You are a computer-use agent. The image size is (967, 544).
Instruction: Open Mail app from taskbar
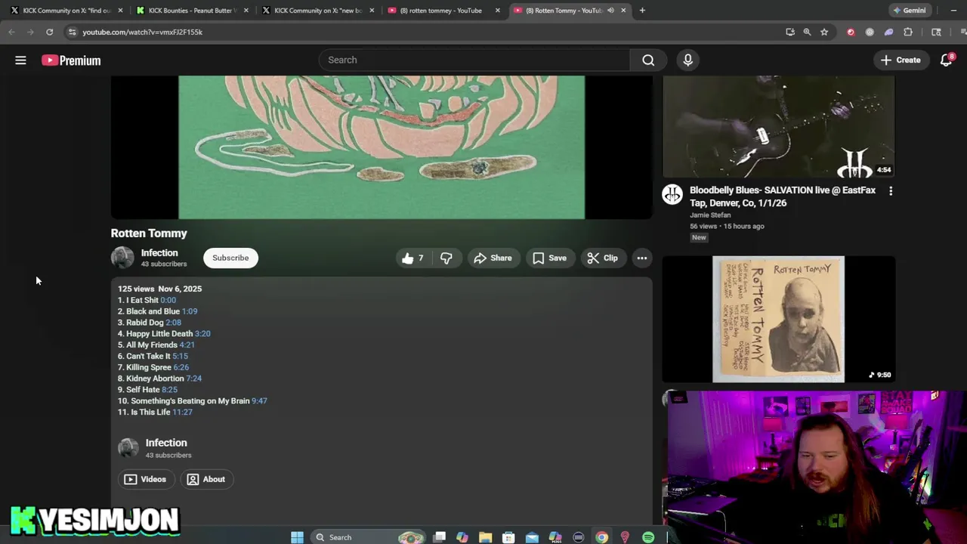pyautogui.click(x=532, y=537)
